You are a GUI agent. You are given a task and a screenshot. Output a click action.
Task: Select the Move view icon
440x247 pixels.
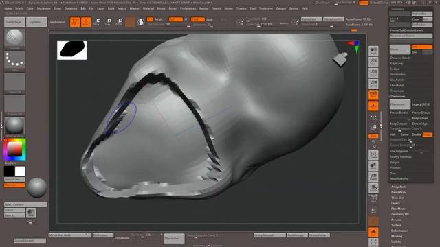point(373,166)
